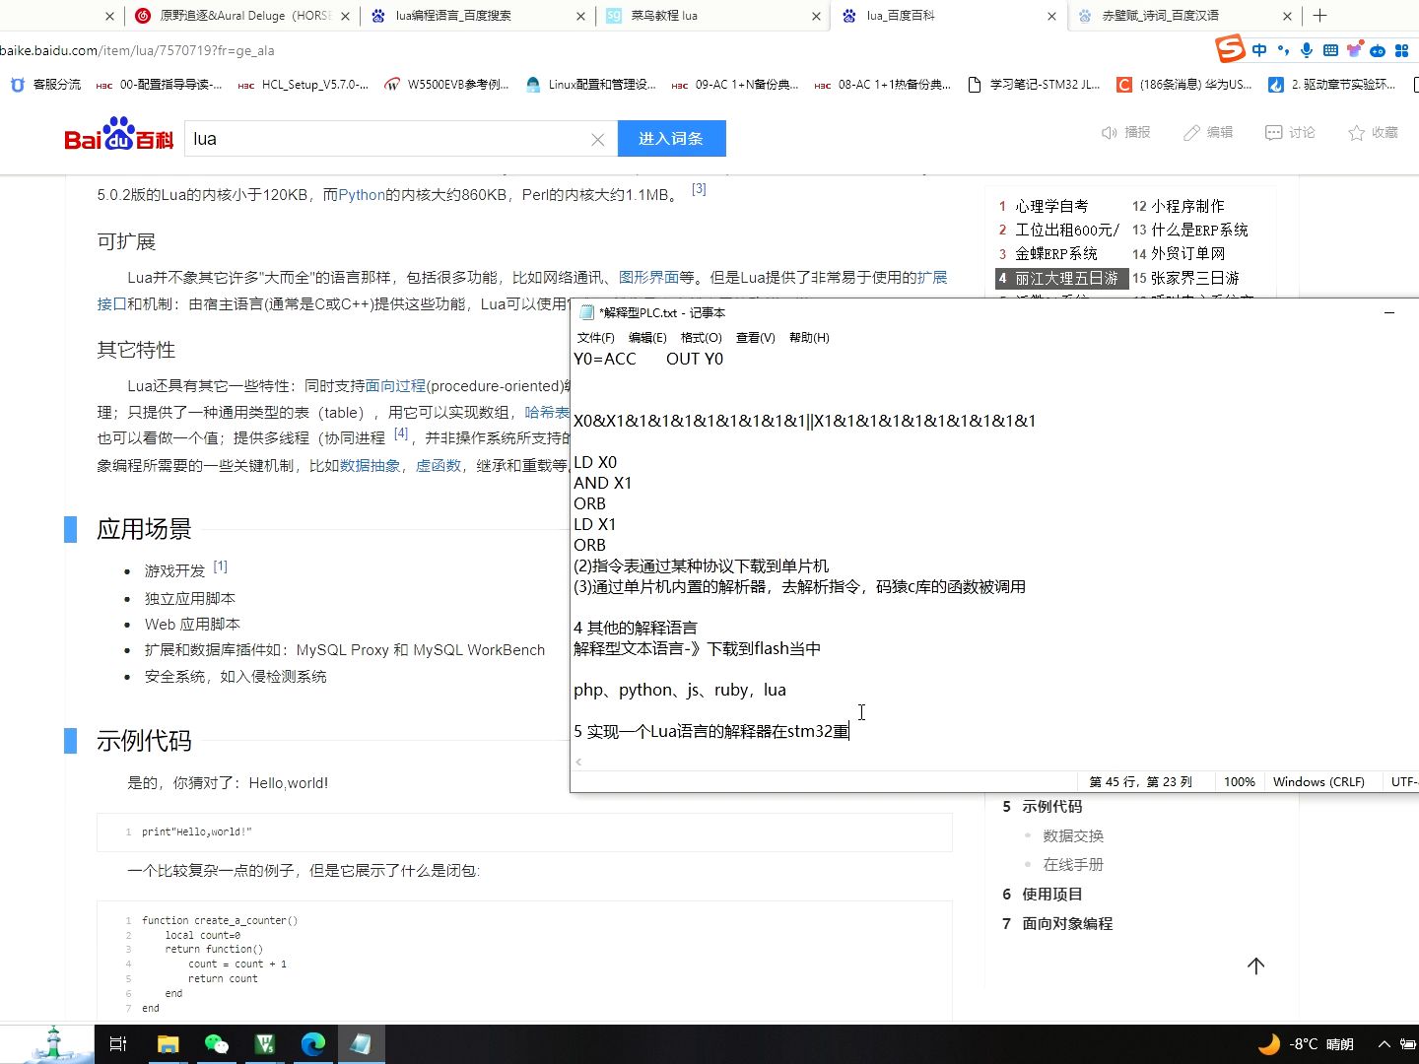
Task: Click the Python link in the article
Action: (x=362, y=195)
